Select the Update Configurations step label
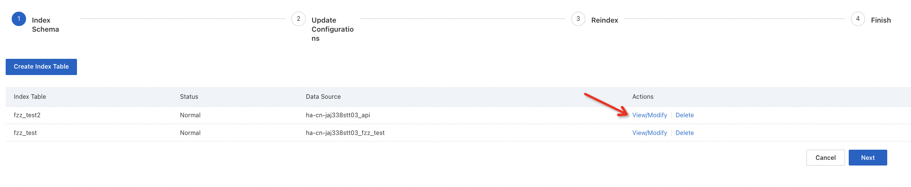The width and height of the screenshot is (911, 187). [332, 29]
